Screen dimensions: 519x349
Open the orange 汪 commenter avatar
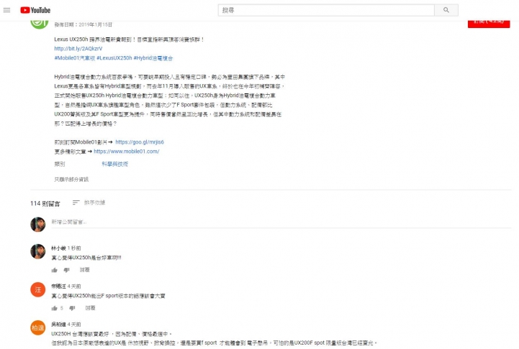(x=38, y=289)
